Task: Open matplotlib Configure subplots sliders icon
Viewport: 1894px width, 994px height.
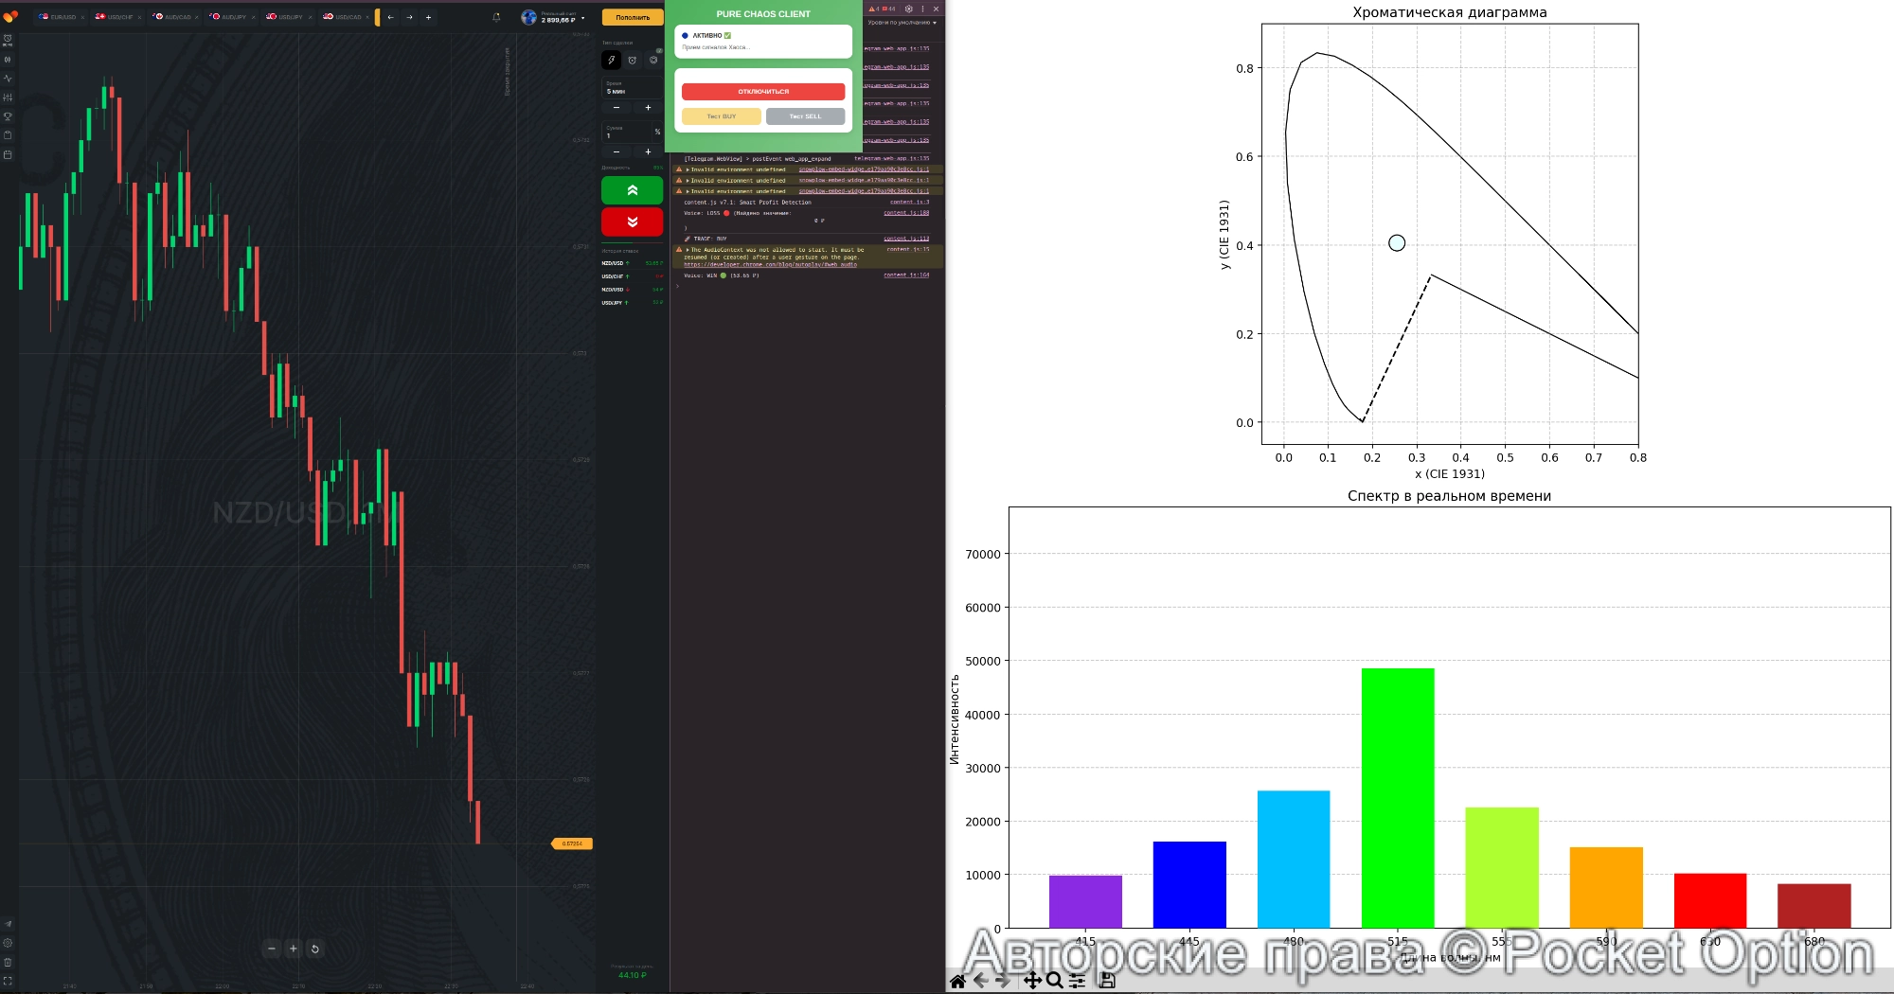Action: click(1078, 981)
